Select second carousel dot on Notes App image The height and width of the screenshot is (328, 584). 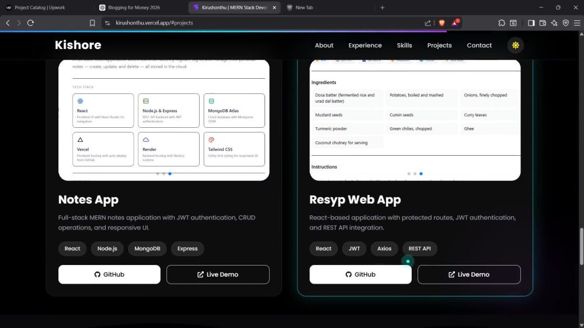[164, 174]
